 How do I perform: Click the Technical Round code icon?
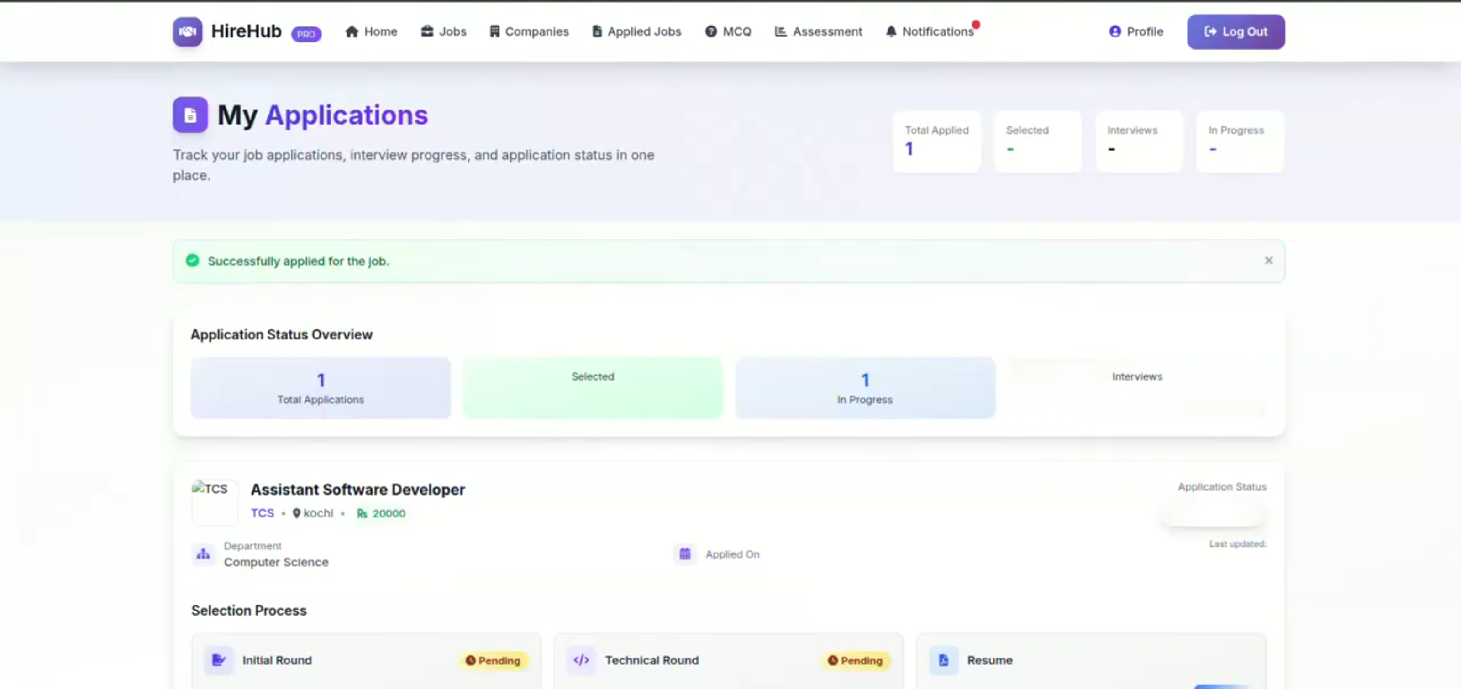tap(581, 660)
